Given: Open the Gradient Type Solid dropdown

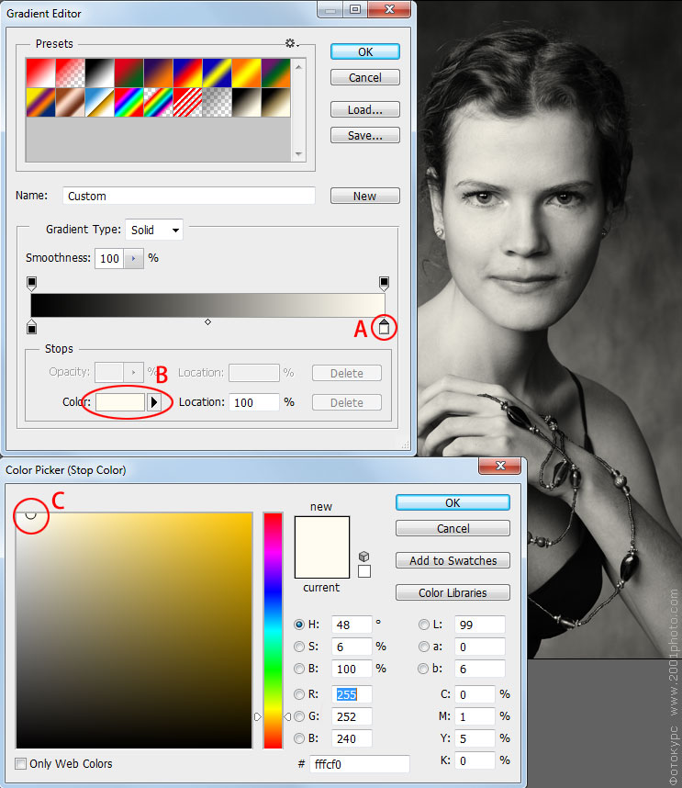Looking at the screenshot, I should pyautogui.click(x=153, y=231).
